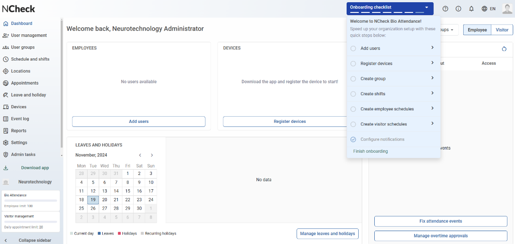Switch to the Visitor tab

pos(502,30)
